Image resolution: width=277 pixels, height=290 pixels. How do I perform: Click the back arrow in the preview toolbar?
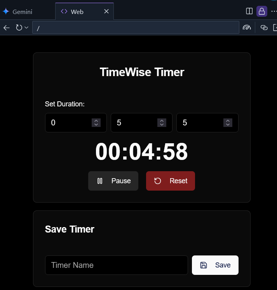(x=6, y=28)
